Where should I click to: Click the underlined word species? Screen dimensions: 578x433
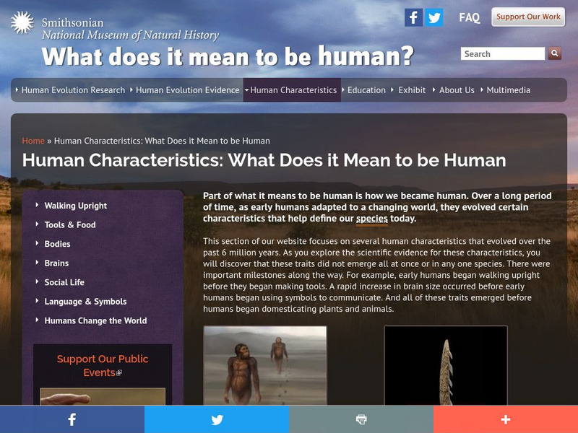[371, 219]
